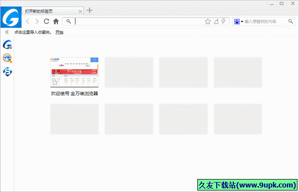Click the 开始 import link
The width and height of the screenshot is (299, 192).
[x=59, y=32]
